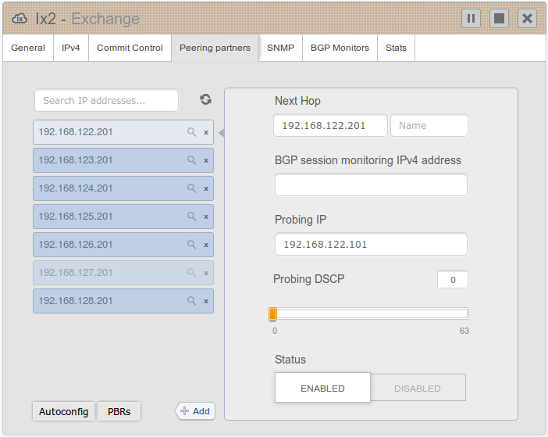The width and height of the screenshot is (548, 437).
Task: Click the Autoconfig button
Action: coord(63,411)
